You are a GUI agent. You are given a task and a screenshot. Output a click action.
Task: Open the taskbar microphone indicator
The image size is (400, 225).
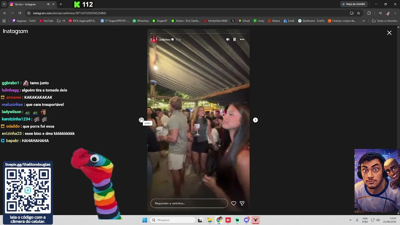(357, 220)
